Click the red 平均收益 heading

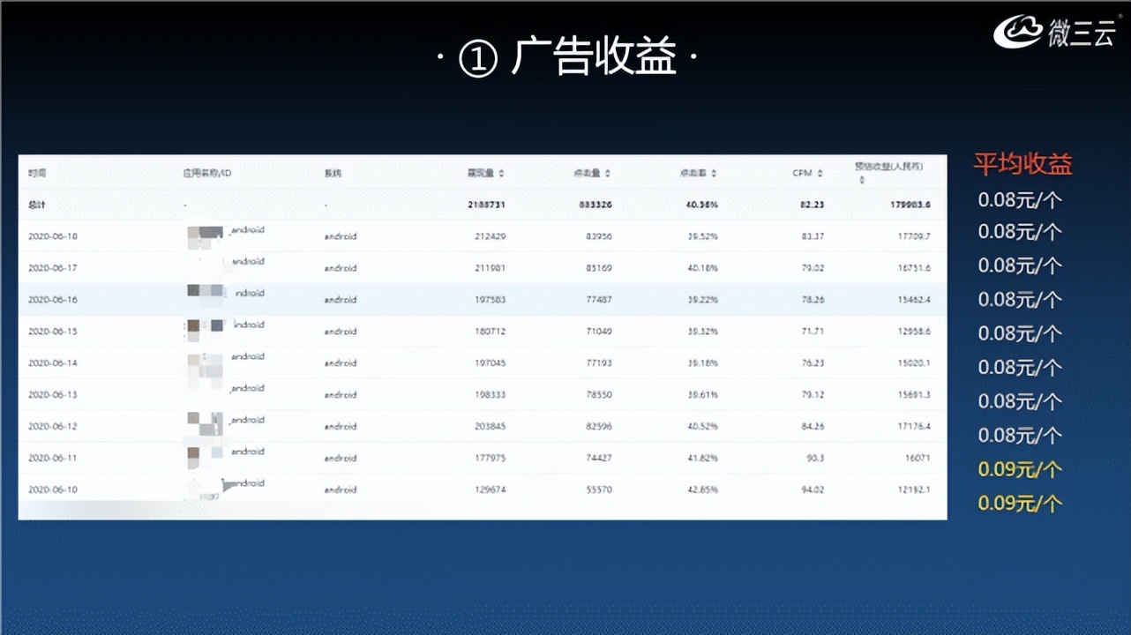click(1022, 164)
